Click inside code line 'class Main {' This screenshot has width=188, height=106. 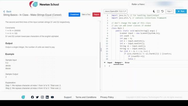tap(117, 28)
